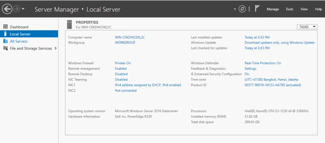Click Windows Firewall 'Private: On' link
This screenshot has height=143, width=325.
click(x=123, y=63)
